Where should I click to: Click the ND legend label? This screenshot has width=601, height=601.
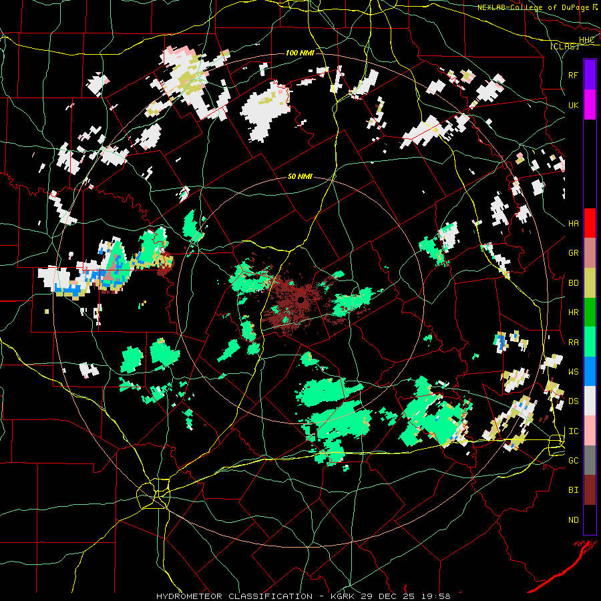tap(573, 520)
